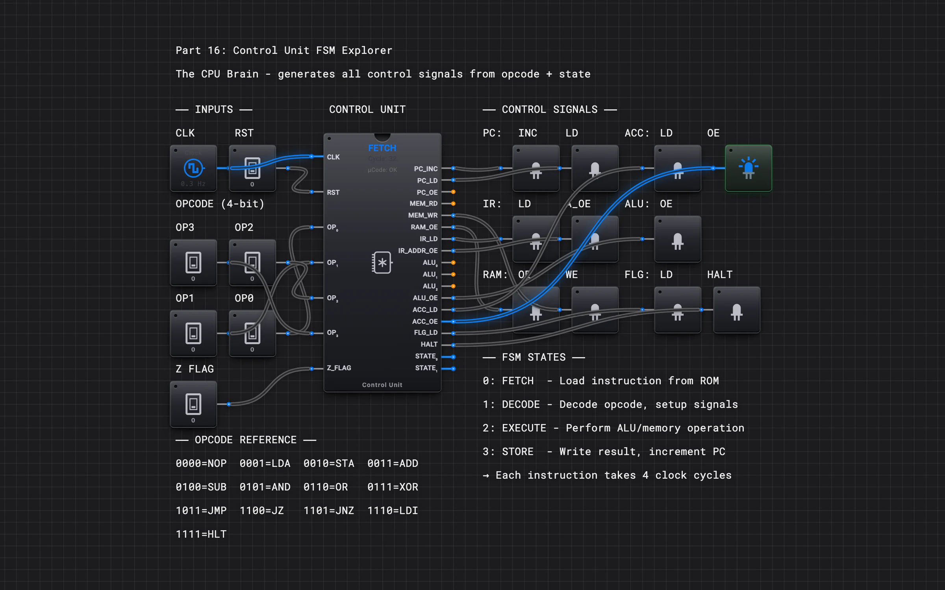Select the PC INC indicator LED
The height and width of the screenshot is (590, 945).
tap(536, 168)
